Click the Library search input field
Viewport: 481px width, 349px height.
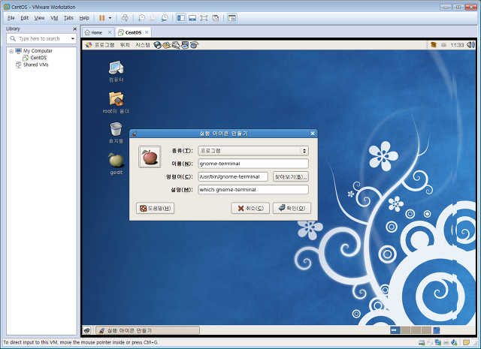(40, 38)
